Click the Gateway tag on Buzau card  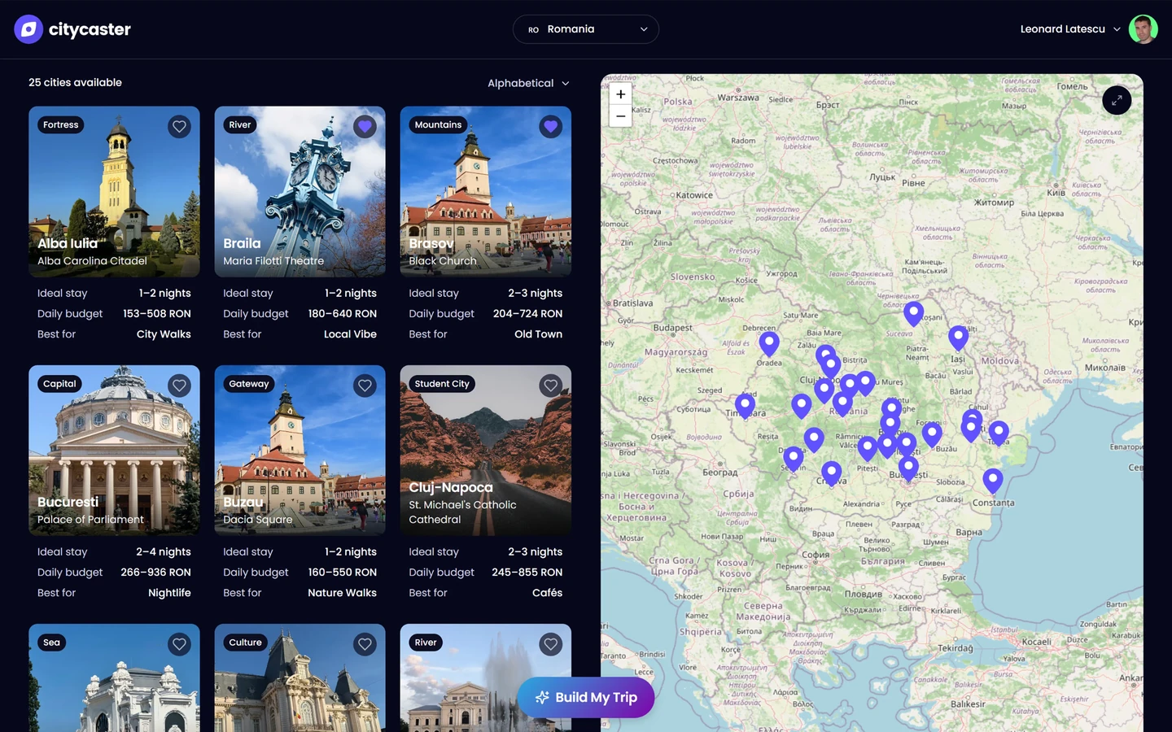(x=249, y=384)
